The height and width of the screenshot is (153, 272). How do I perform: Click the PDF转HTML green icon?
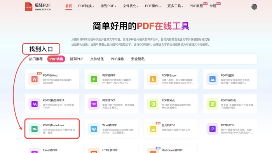tap(213, 104)
